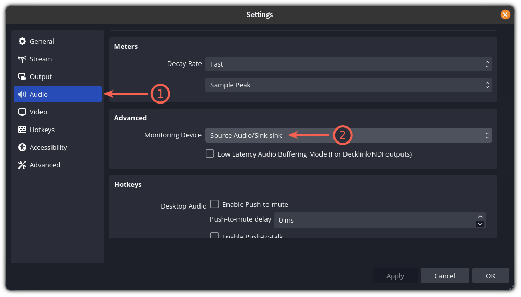This screenshot has width=521, height=297.
Task: Click the Advanced tools icon
Action: point(22,165)
